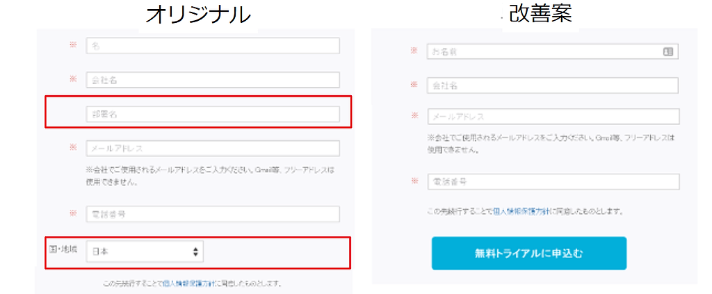Click the お名前 field in the improved form
Image resolution: width=712 pixels, height=294 pixels.
point(553,51)
